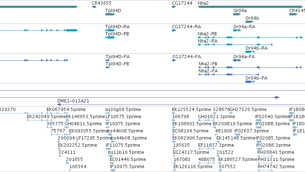Image resolution: width=305 pixels, height=172 pixels.
Task: Click EST IP10975.3prime
Action: pyautogui.click(x=123, y=124)
